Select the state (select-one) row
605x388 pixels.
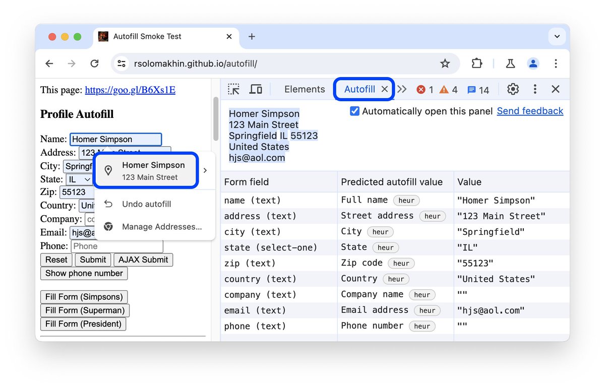pos(395,247)
